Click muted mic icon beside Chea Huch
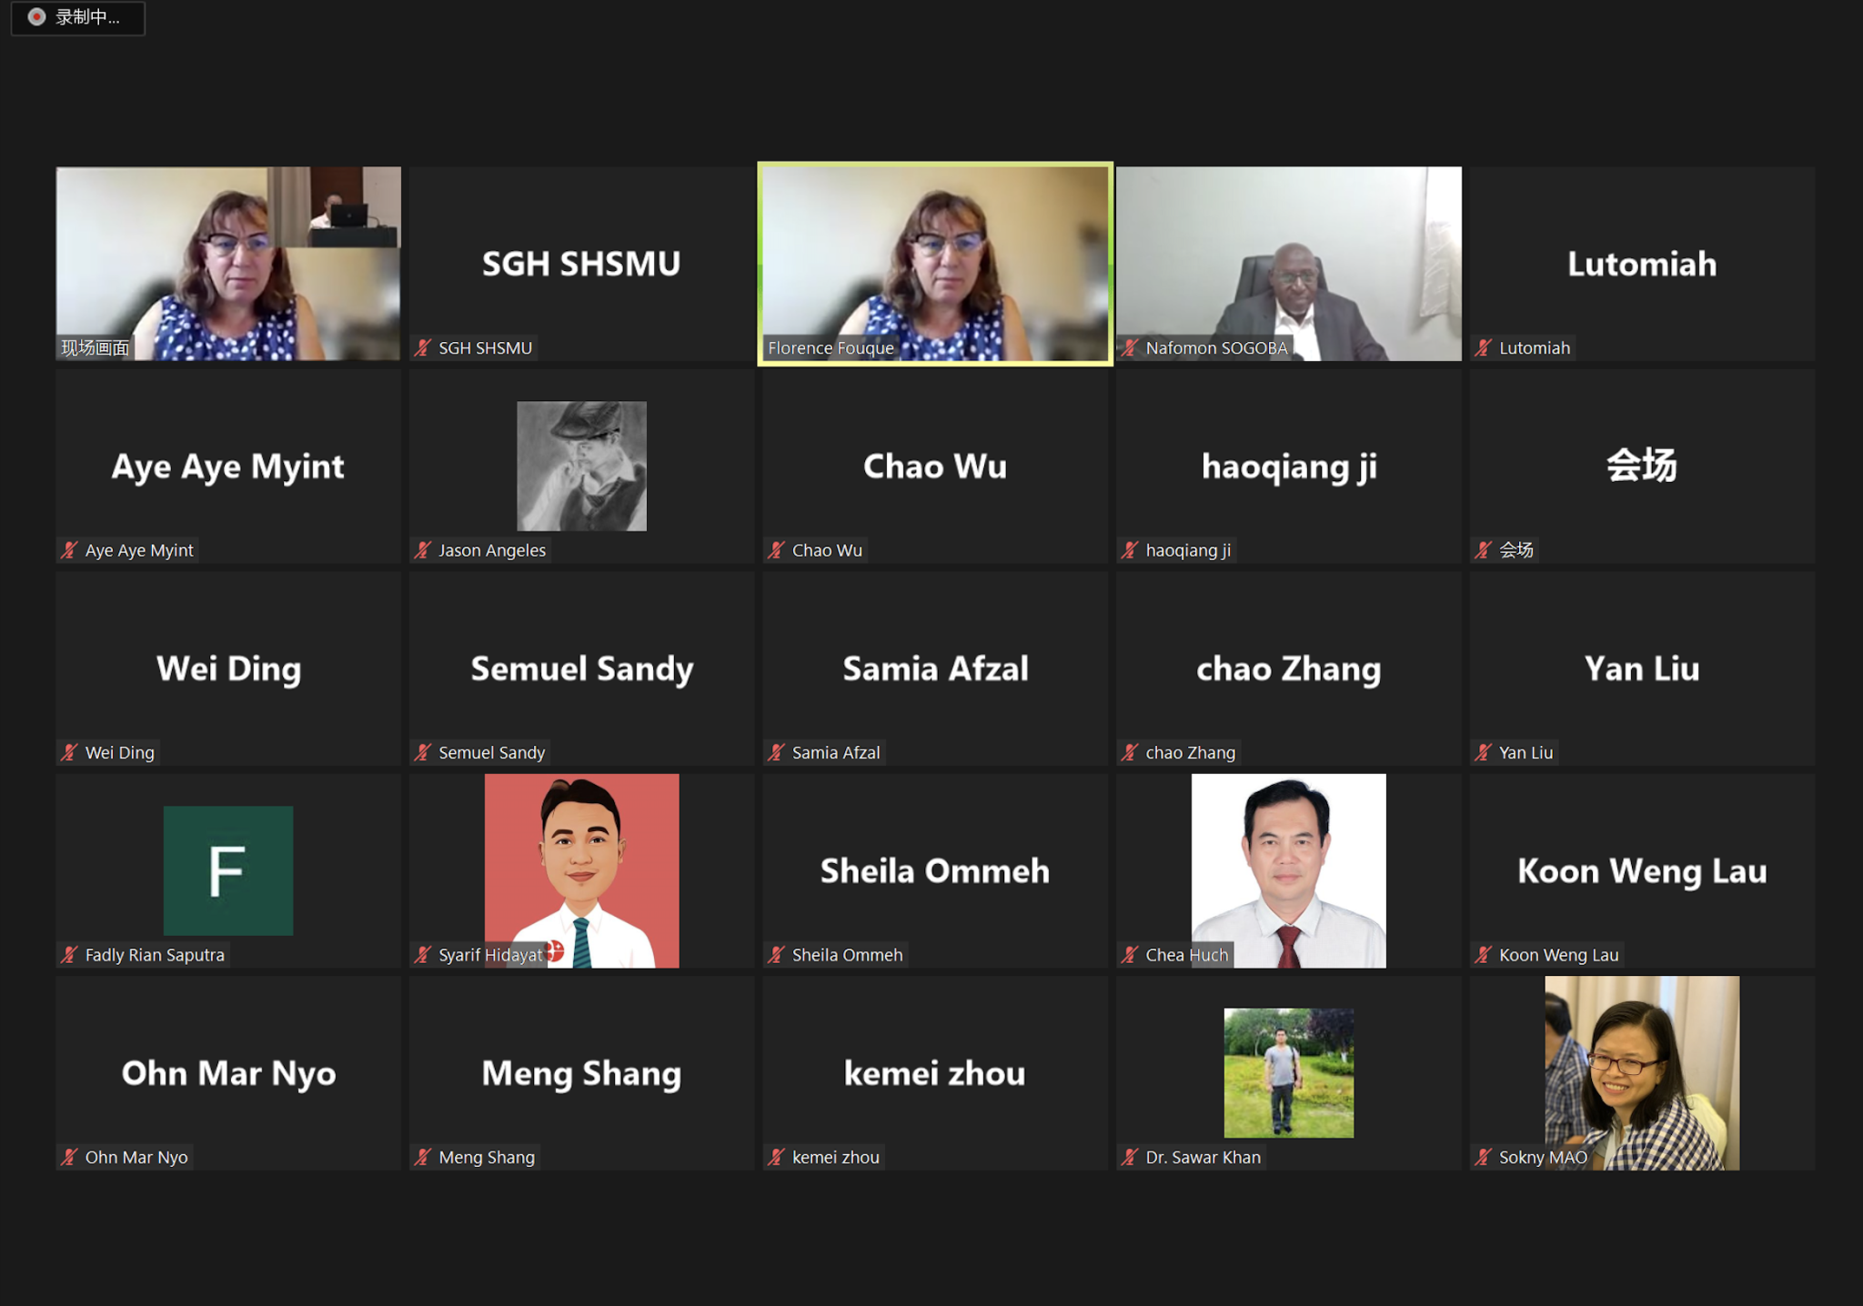1863x1306 pixels. (x=1130, y=954)
